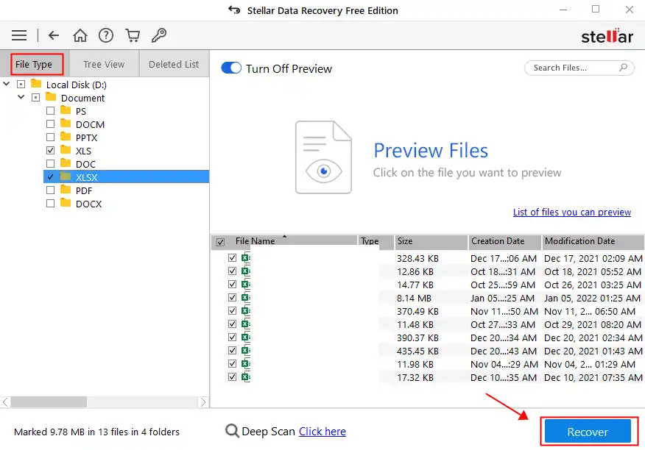Viewport: 645px width, 450px height.
Task: Toggle the select-all checkbox in file list header
Action: (x=220, y=242)
